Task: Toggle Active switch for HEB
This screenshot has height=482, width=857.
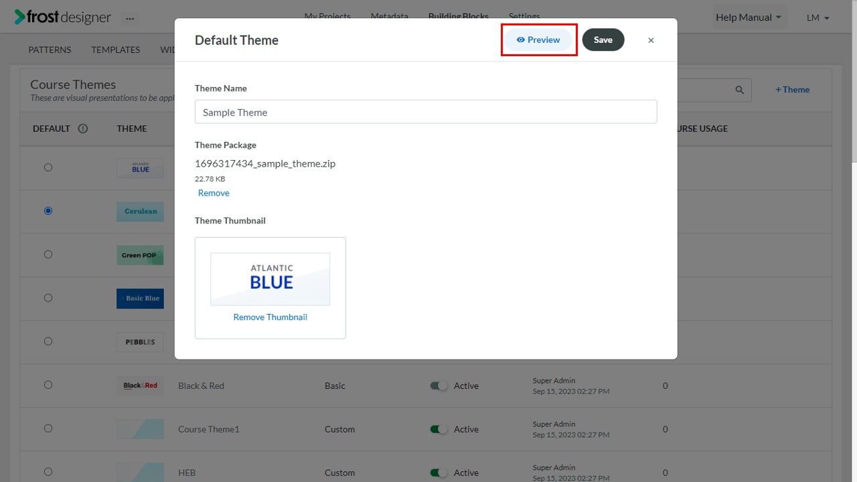Action: [x=439, y=473]
